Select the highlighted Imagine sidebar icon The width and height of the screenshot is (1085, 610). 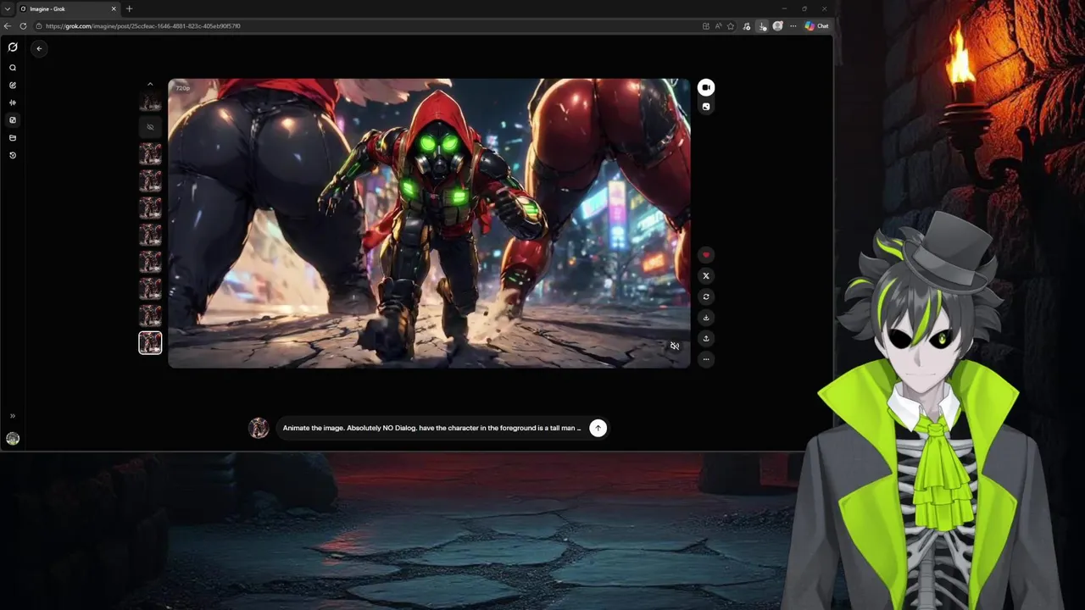13,120
